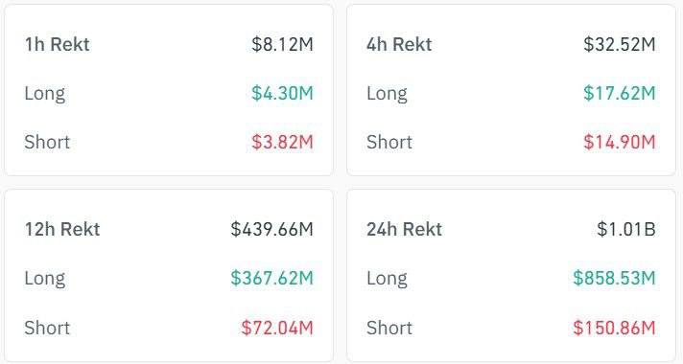
Task: Click the 24h Long value $858.53M
Action: pos(614,278)
